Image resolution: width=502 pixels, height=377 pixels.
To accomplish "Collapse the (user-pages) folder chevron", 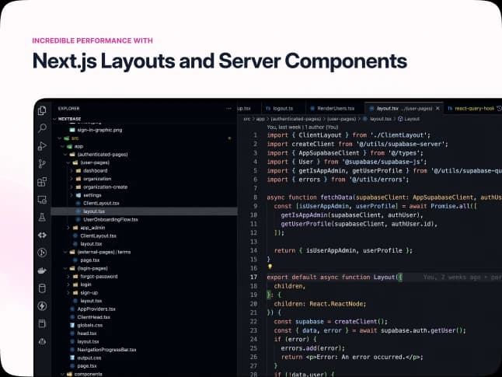I will coord(68,162).
